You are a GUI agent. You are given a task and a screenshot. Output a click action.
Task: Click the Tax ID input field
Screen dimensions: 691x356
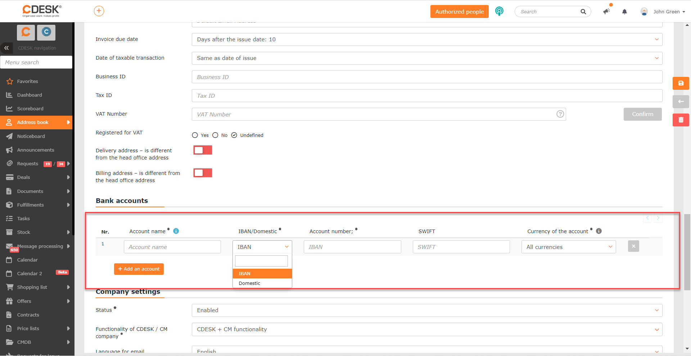tap(427, 96)
